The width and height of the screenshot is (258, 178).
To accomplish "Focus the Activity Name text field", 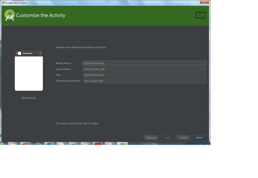I will coord(144,63).
